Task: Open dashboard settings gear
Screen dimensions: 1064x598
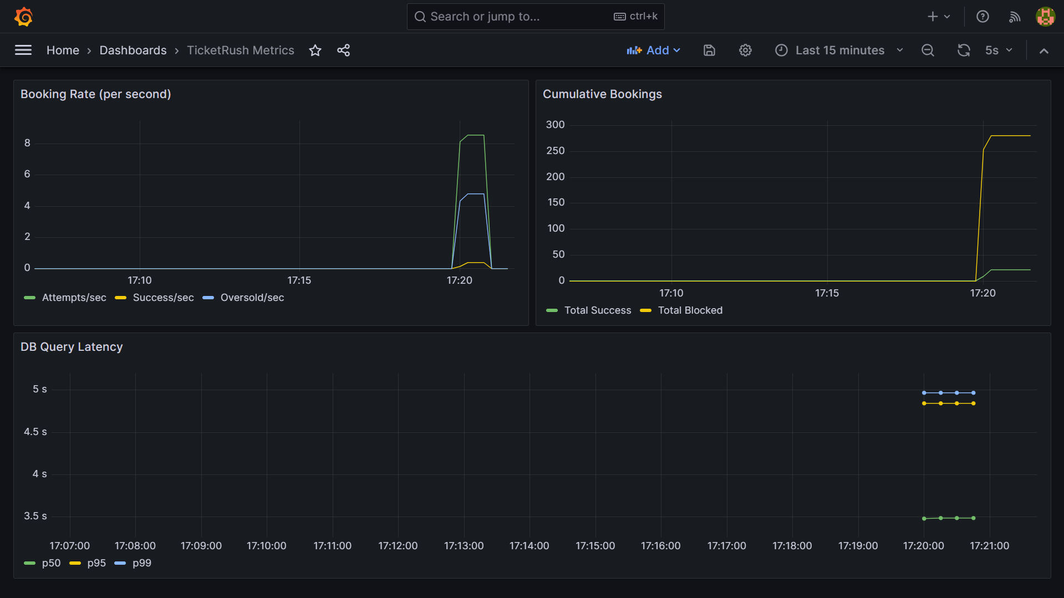Action: pyautogui.click(x=745, y=50)
